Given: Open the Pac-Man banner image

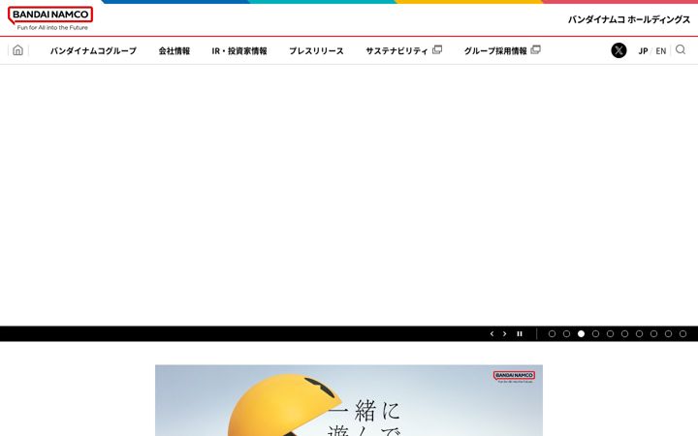Looking at the screenshot, I should tap(349, 400).
